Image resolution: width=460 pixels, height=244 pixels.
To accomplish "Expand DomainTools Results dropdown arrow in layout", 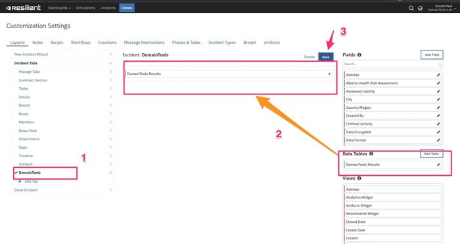I will 329,74.
